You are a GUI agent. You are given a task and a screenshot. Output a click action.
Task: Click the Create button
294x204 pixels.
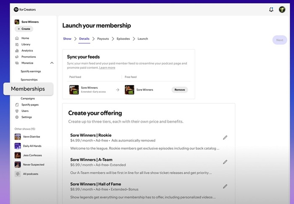coord(24,29)
